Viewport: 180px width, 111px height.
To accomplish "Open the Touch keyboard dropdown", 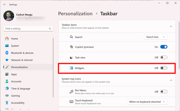I will (147, 102).
